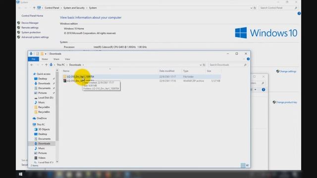317x178 pixels.
Task: Open pinned Pictures under Quick access
Action: [x=43, y=93]
